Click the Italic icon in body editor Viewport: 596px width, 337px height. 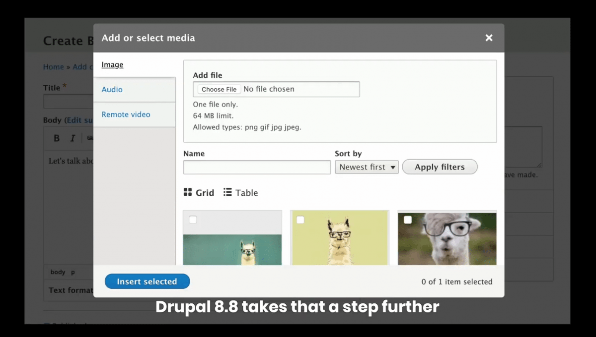(x=73, y=138)
